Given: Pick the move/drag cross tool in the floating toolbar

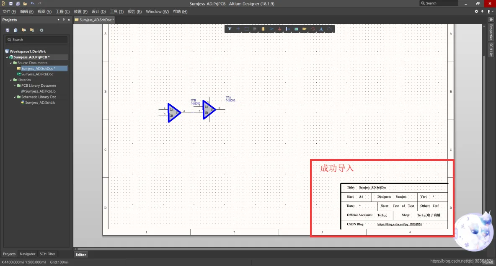Looking at the screenshot, I should tap(238, 29).
